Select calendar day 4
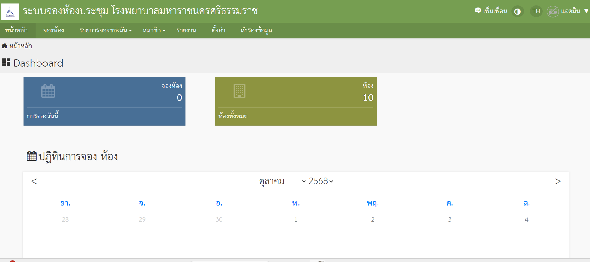This screenshot has width=590, height=262. [x=526, y=219]
